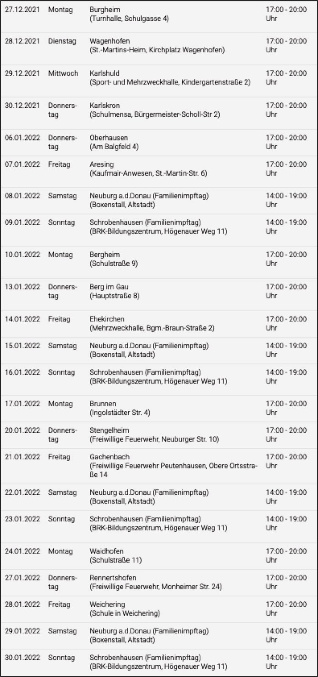Click the Brunnen Ingolstädter Str. 4 entry

pyautogui.click(x=119, y=408)
